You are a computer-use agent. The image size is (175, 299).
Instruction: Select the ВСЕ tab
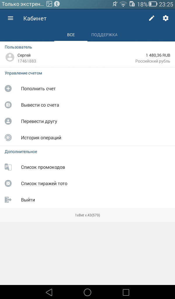pyautogui.click(x=71, y=35)
